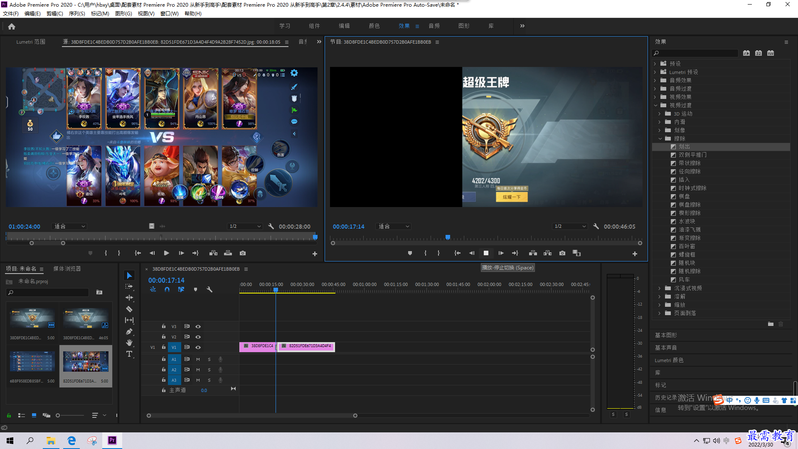798x449 pixels.
Task: Expand the 预设 effects folder
Action: tap(655, 64)
